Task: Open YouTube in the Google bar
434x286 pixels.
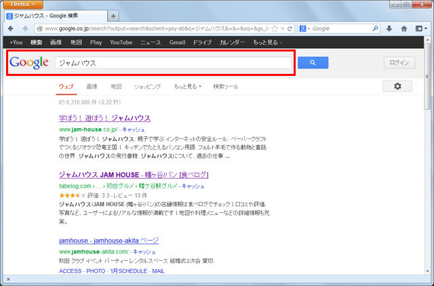Action: [x=121, y=43]
